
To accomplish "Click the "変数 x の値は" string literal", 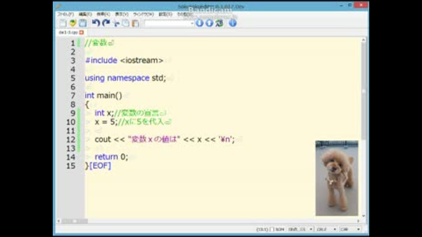I will pos(154,139).
